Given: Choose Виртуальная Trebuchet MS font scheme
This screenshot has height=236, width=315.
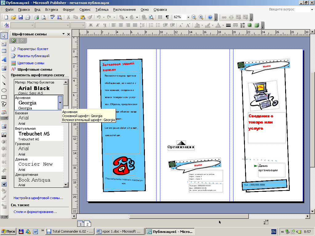Looking at the screenshot, I should coord(39,133).
